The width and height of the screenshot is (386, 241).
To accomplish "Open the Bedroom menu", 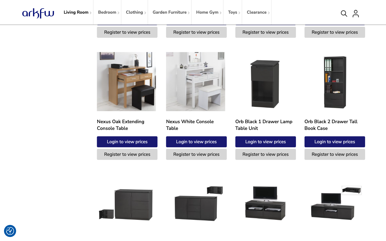I will [107, 12].
